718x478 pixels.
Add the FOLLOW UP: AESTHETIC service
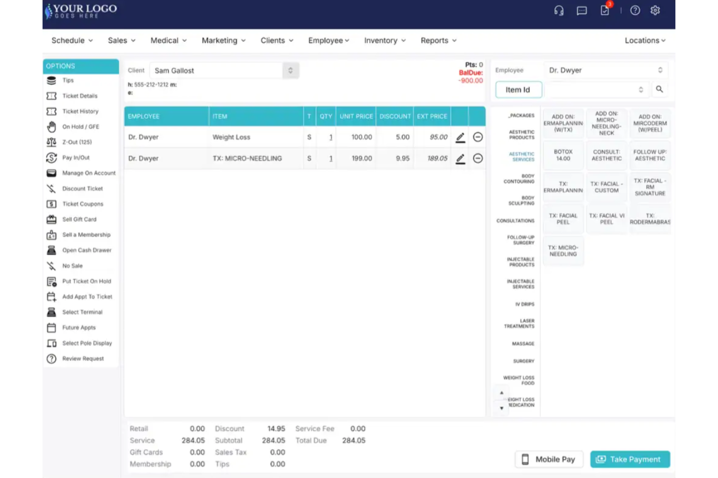(x=651, y=155)
